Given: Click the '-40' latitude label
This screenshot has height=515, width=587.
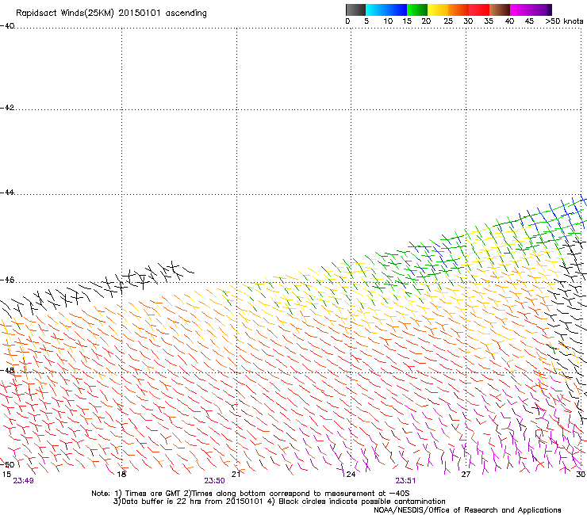Looking at the screenshot, I should (7, 26).
